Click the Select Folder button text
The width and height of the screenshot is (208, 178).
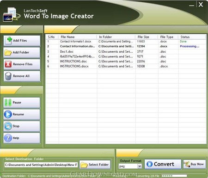coord(98,165)
